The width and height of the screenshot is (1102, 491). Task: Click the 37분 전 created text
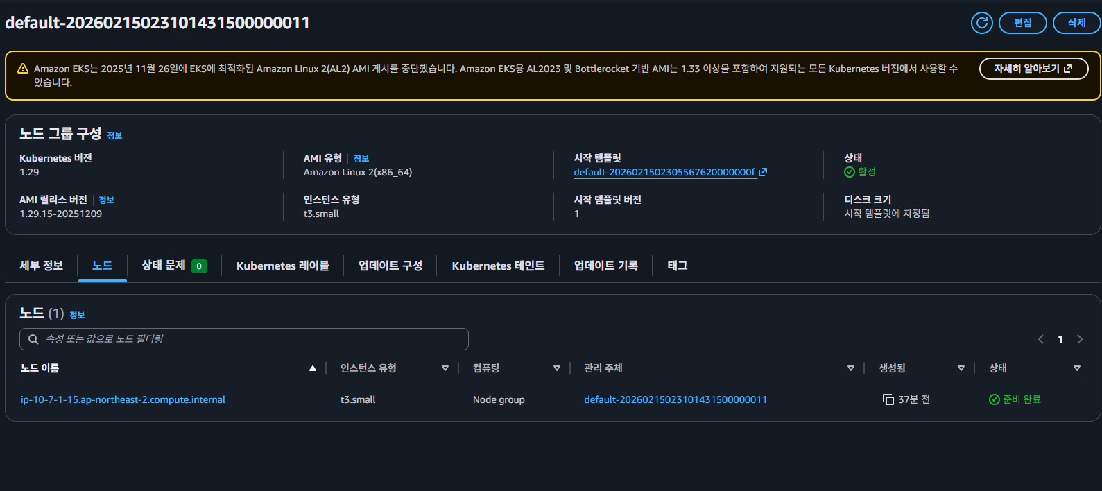tap(914, 399)
